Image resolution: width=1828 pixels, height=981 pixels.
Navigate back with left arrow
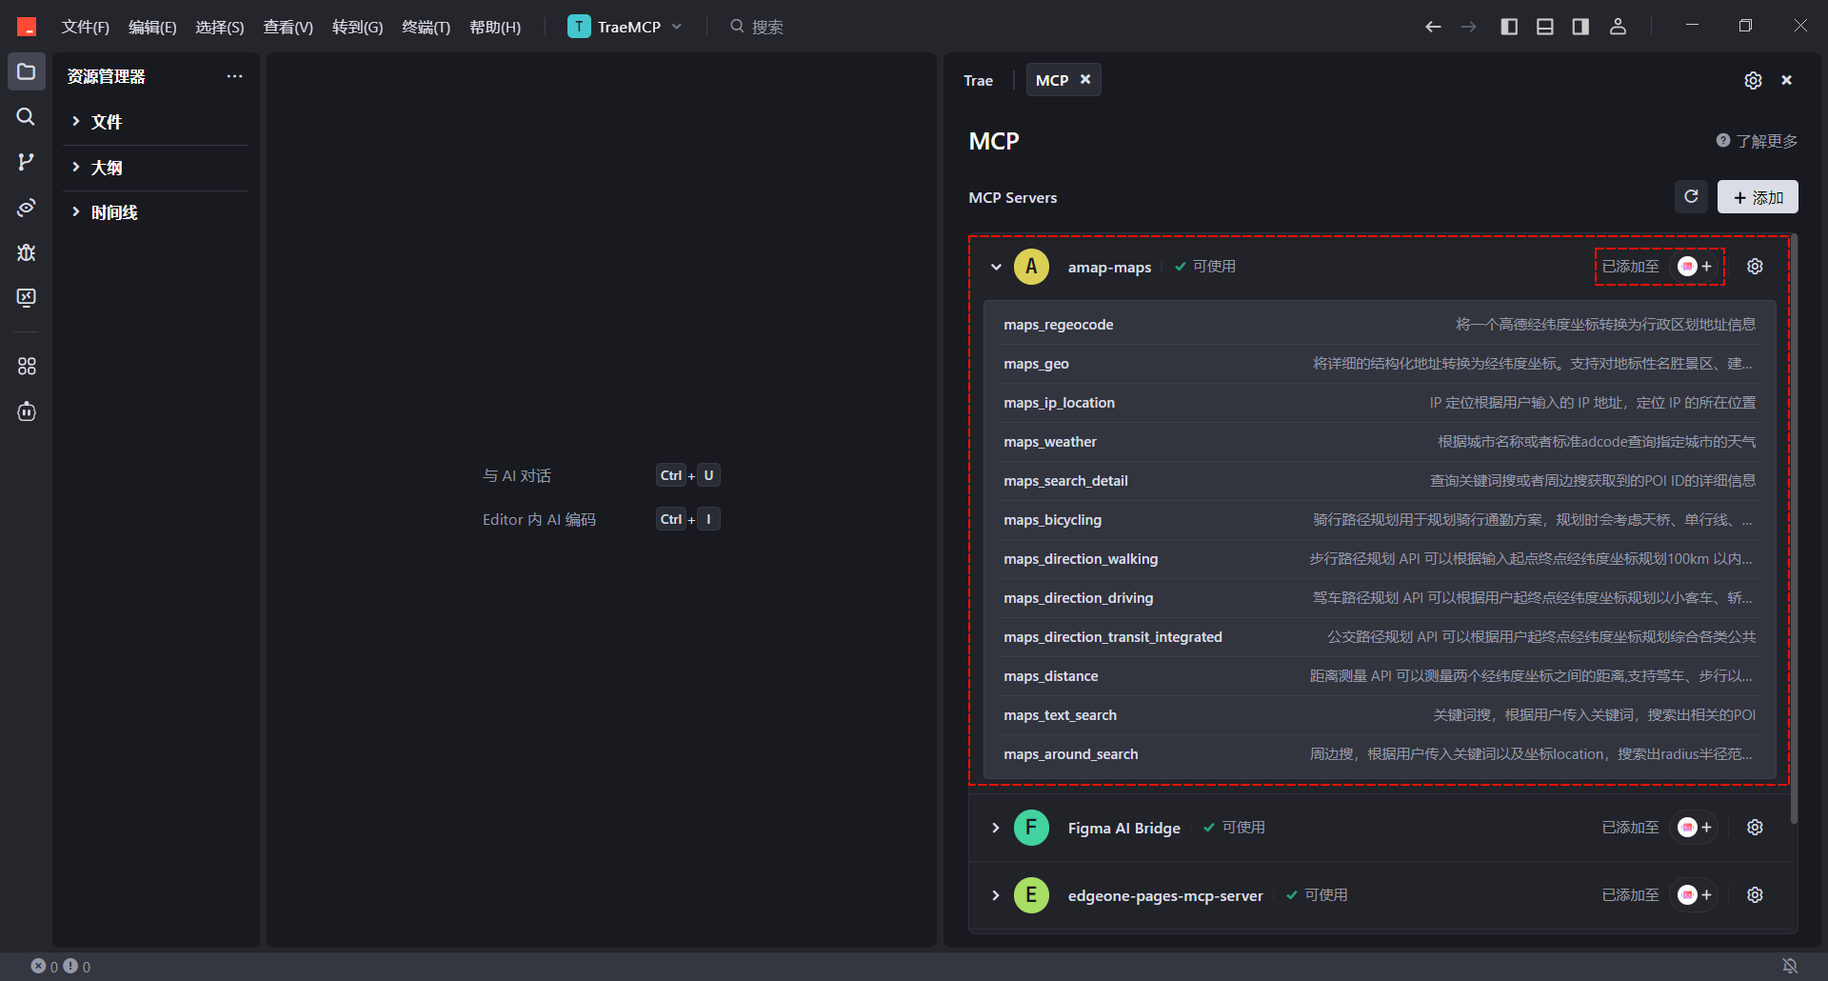tap(1433, 27)
